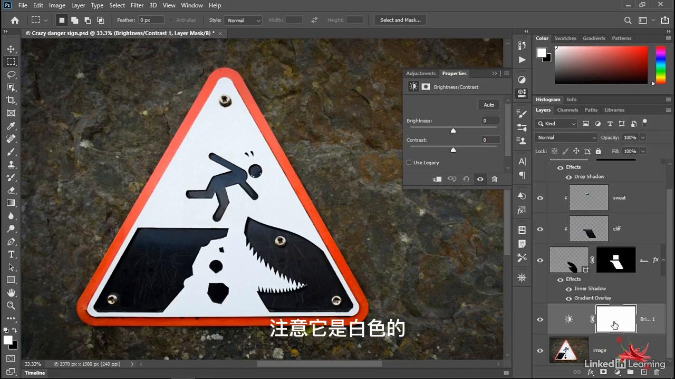Open the fx layer styles menu
Image resolution: width=675 pixels, height=379 pixels.
[x=590, y=372]
